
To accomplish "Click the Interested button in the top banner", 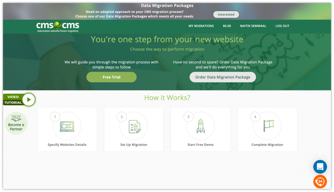I will 226,14.
